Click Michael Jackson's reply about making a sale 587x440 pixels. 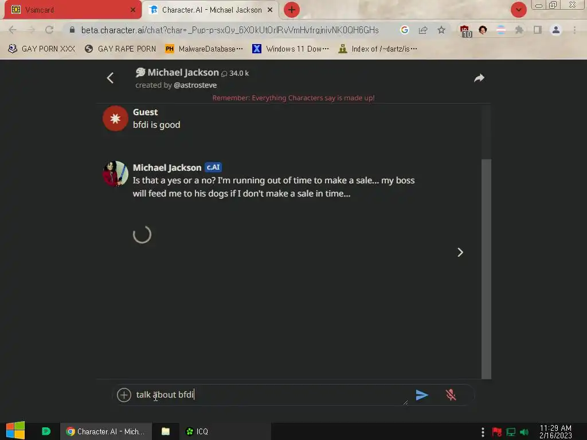[273, 187]
